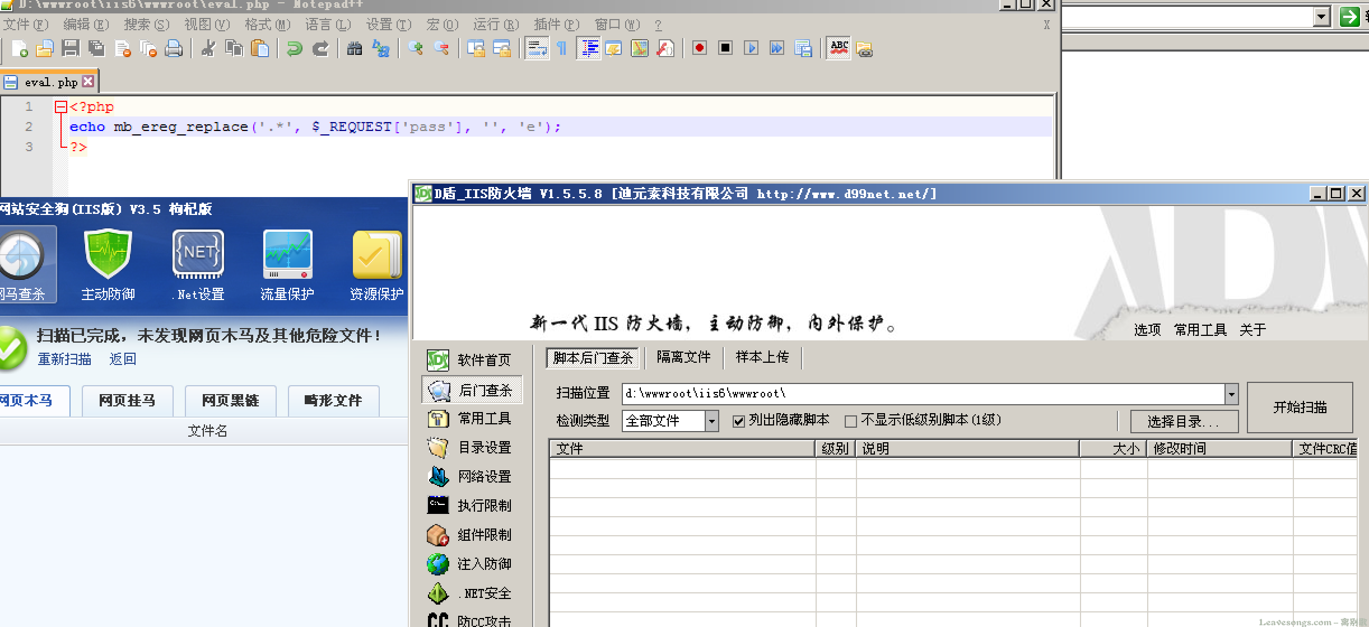Open the 文件 menu in Notepad++

pyautogui.click(x=26, y=25)
